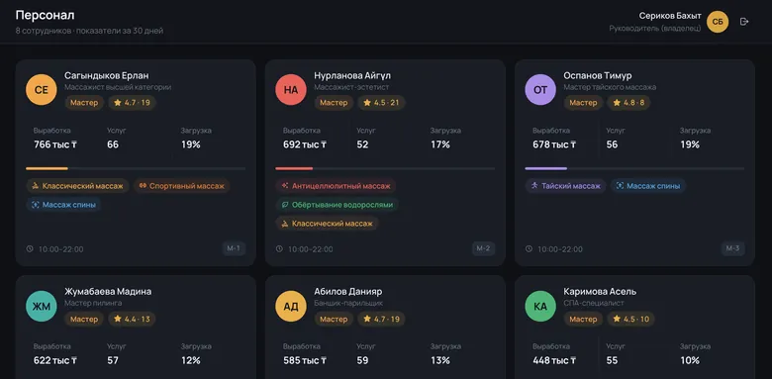The image size is (772, 379).
Task: Click the Мастер badge on Оспанов Тимур's card
Action: (x=583, y=103)
